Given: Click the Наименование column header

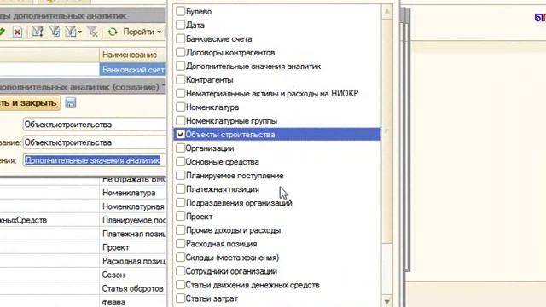Looking at the screenshot, I should tap(132, 55).
